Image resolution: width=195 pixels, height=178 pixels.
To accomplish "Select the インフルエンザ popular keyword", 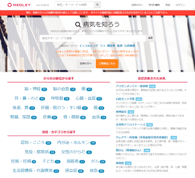I will click(x=89, y=46).
